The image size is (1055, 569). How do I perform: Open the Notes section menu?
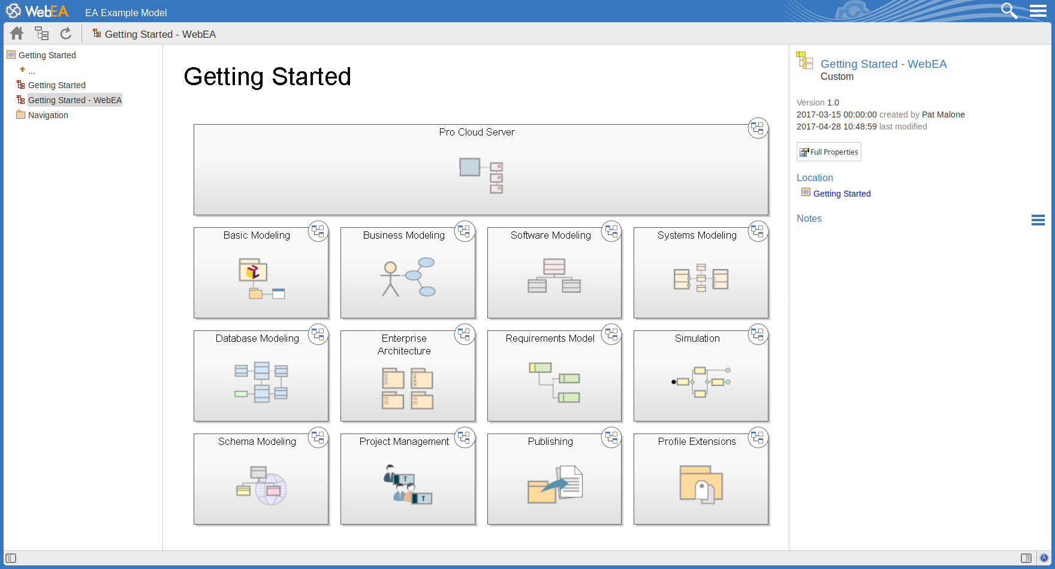(1038, 220)
